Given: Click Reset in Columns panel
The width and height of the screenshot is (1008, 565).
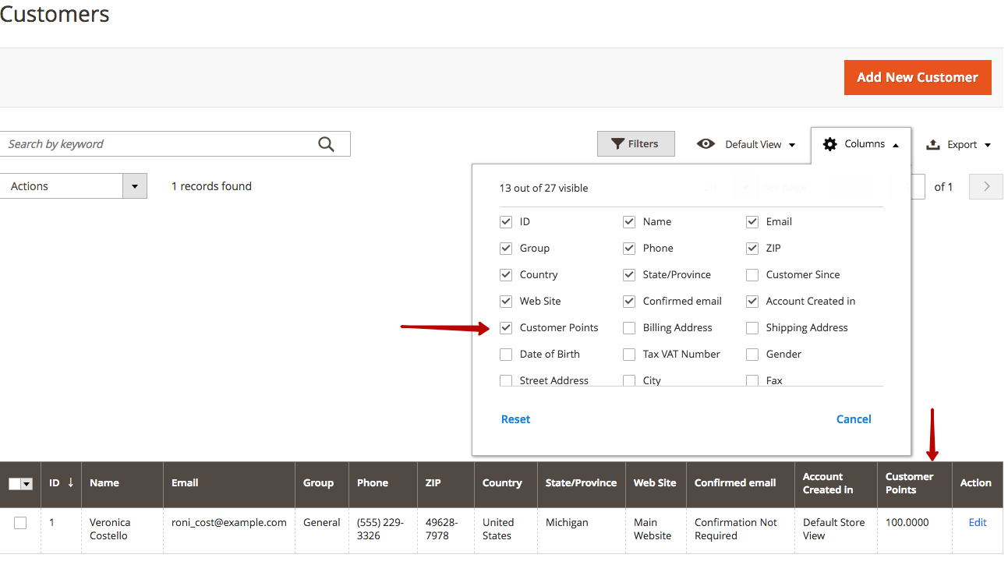Looking at the screenshot, I should tap(515, 419).
